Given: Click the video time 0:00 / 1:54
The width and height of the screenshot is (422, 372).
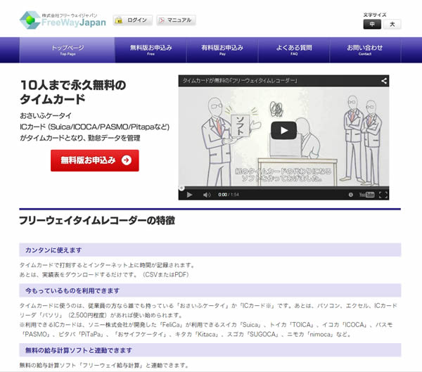Looking at the screenshot, I should pyautogui.click(x=228, y=195).
